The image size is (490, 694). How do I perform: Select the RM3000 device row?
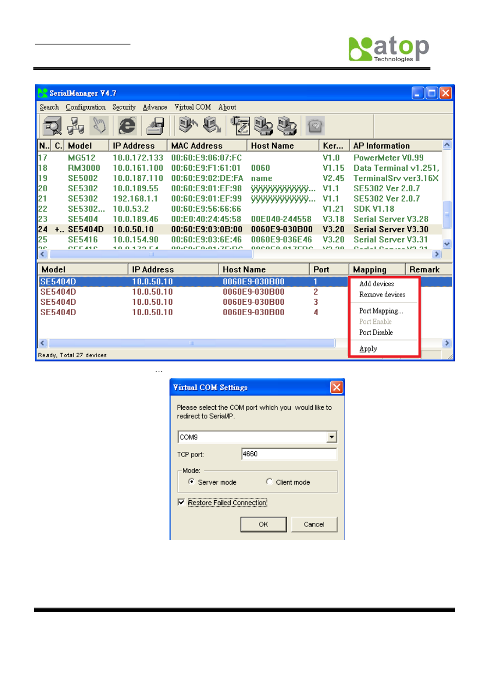click(239, 168)
